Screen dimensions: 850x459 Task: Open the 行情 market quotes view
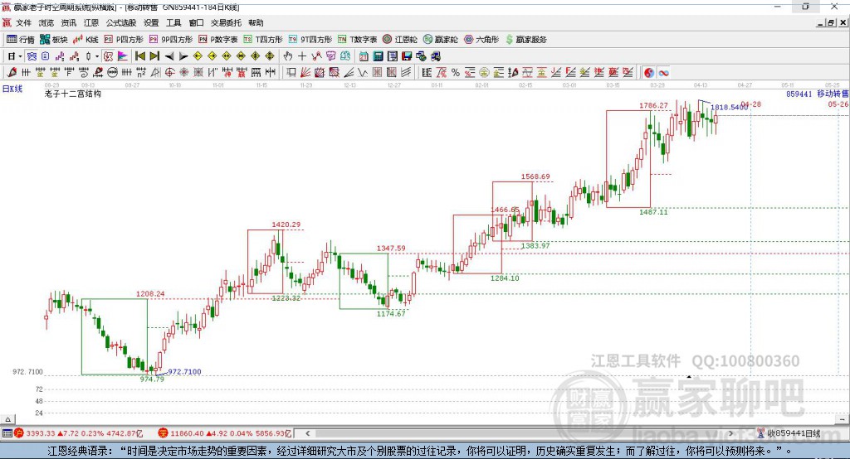click(21, 40)
